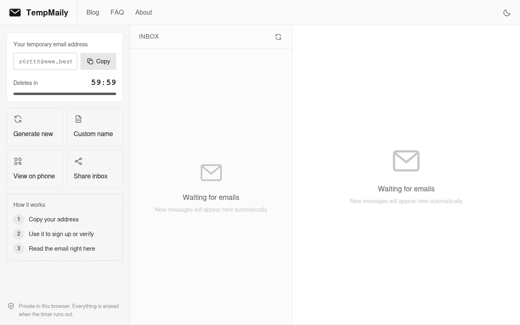This screenshot has height=325, width=520.
Task: Click the View on phone QR icon
Action: [x=18, y=161]
